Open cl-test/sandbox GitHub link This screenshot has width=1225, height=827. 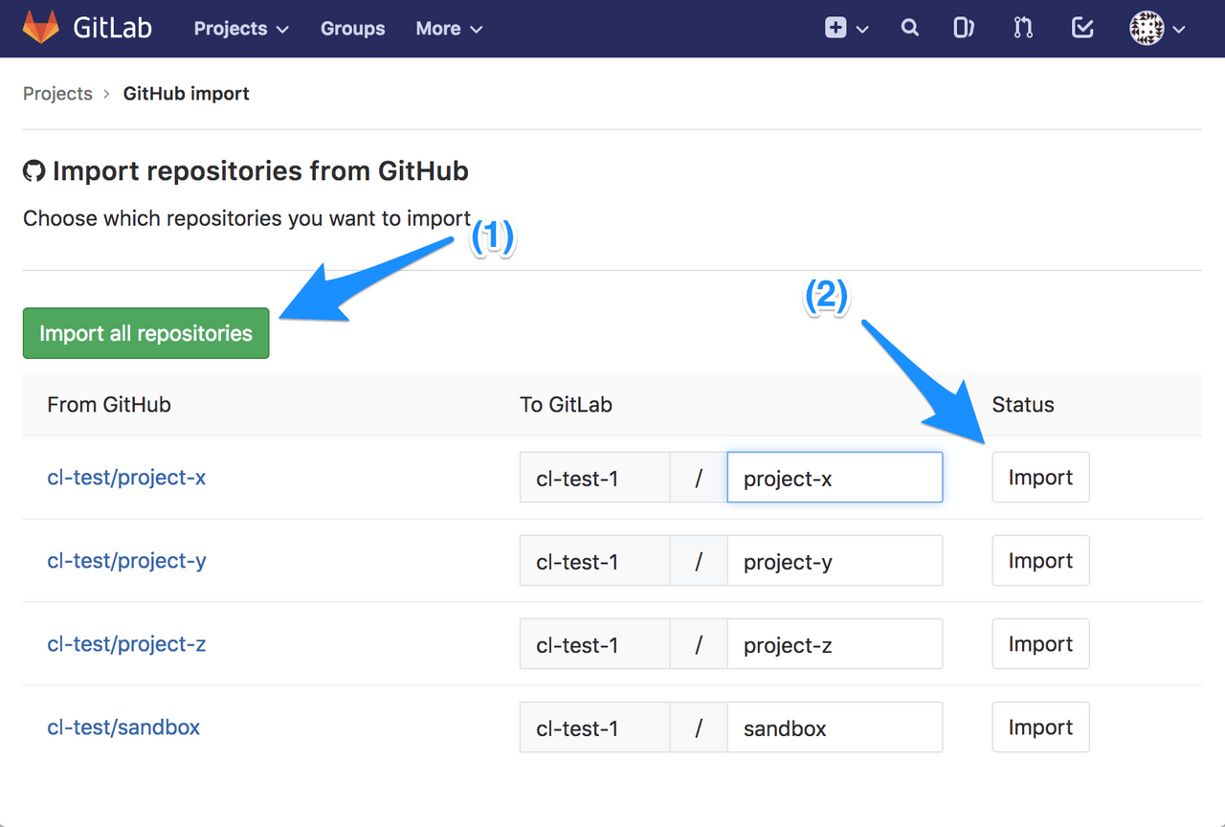[123, 726]
